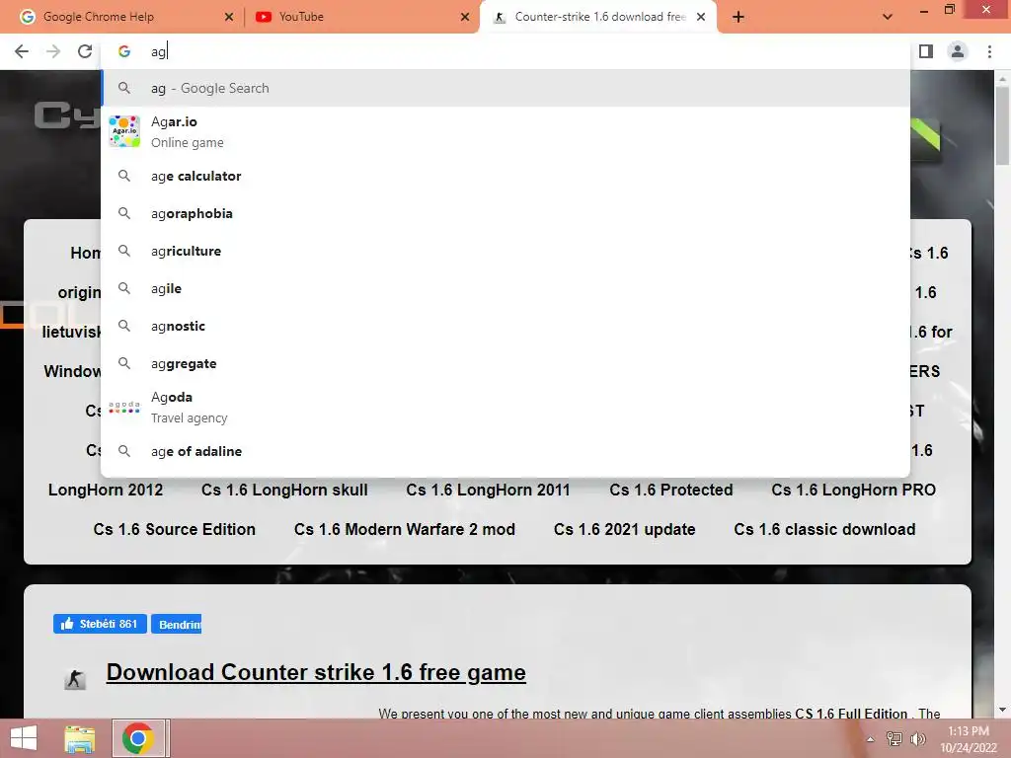Close the YouTube tab

[465, 18]
